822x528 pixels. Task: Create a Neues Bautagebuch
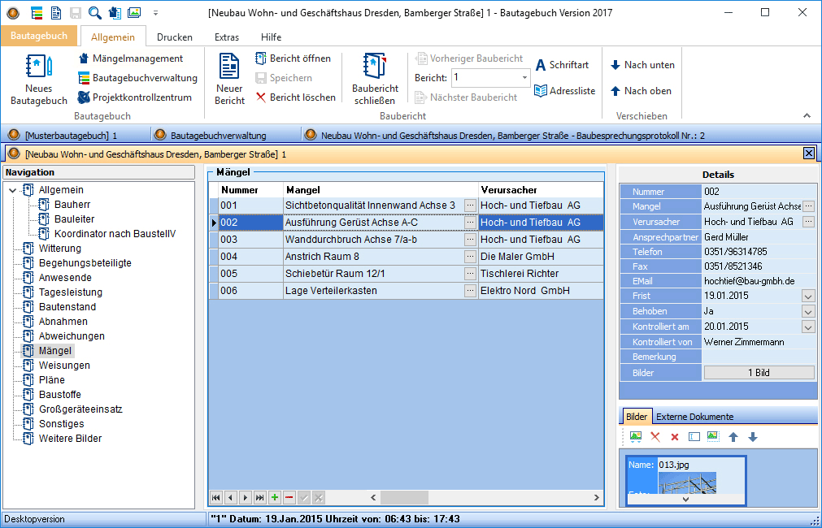pos(39,79)
